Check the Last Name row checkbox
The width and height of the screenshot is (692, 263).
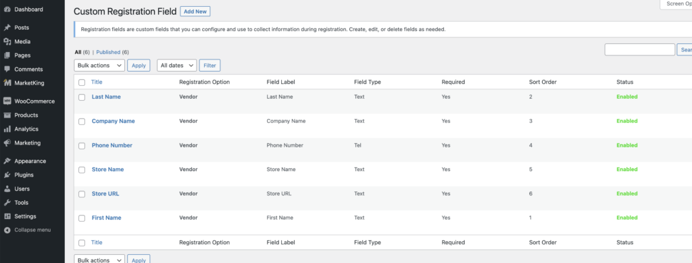(x=82, y=97)
